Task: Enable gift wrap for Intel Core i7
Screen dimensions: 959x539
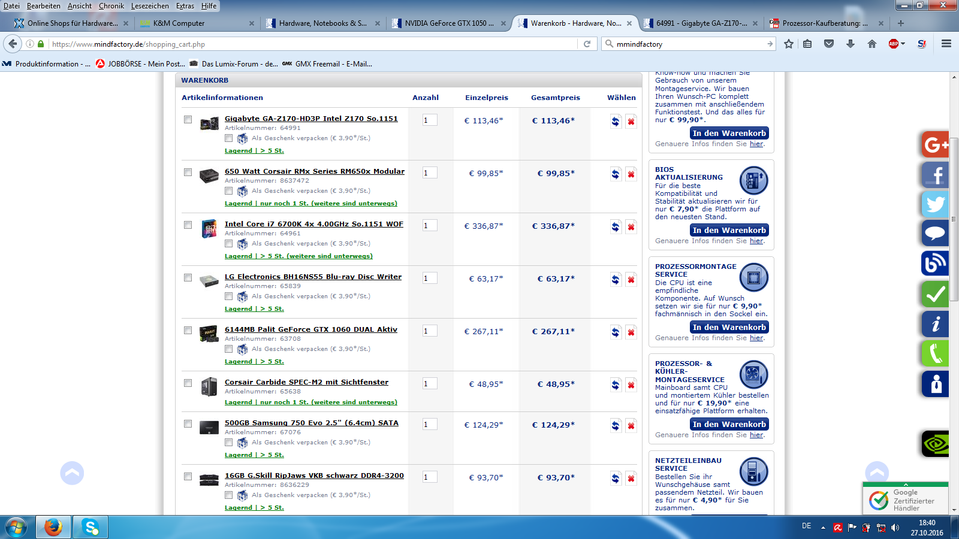Action: pyautogui.click(x=228, y=244)
